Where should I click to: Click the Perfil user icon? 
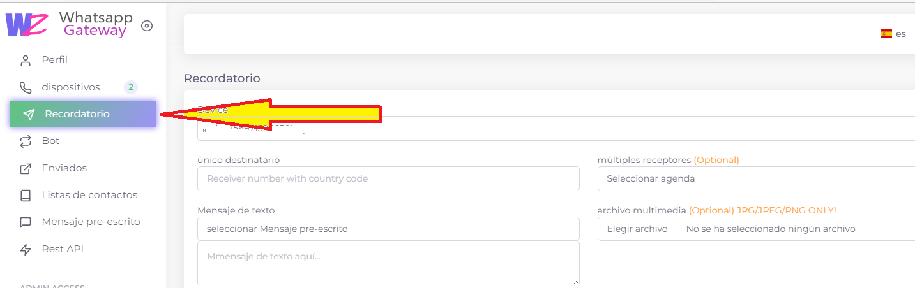click(x=26, y=61)
